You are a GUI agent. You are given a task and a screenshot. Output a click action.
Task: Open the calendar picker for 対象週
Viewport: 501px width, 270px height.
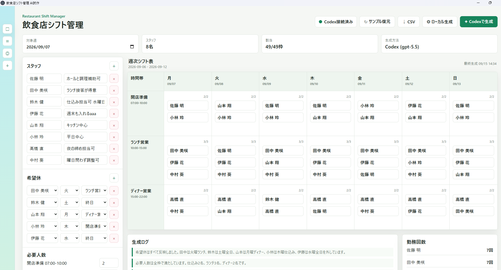(132, 47)
